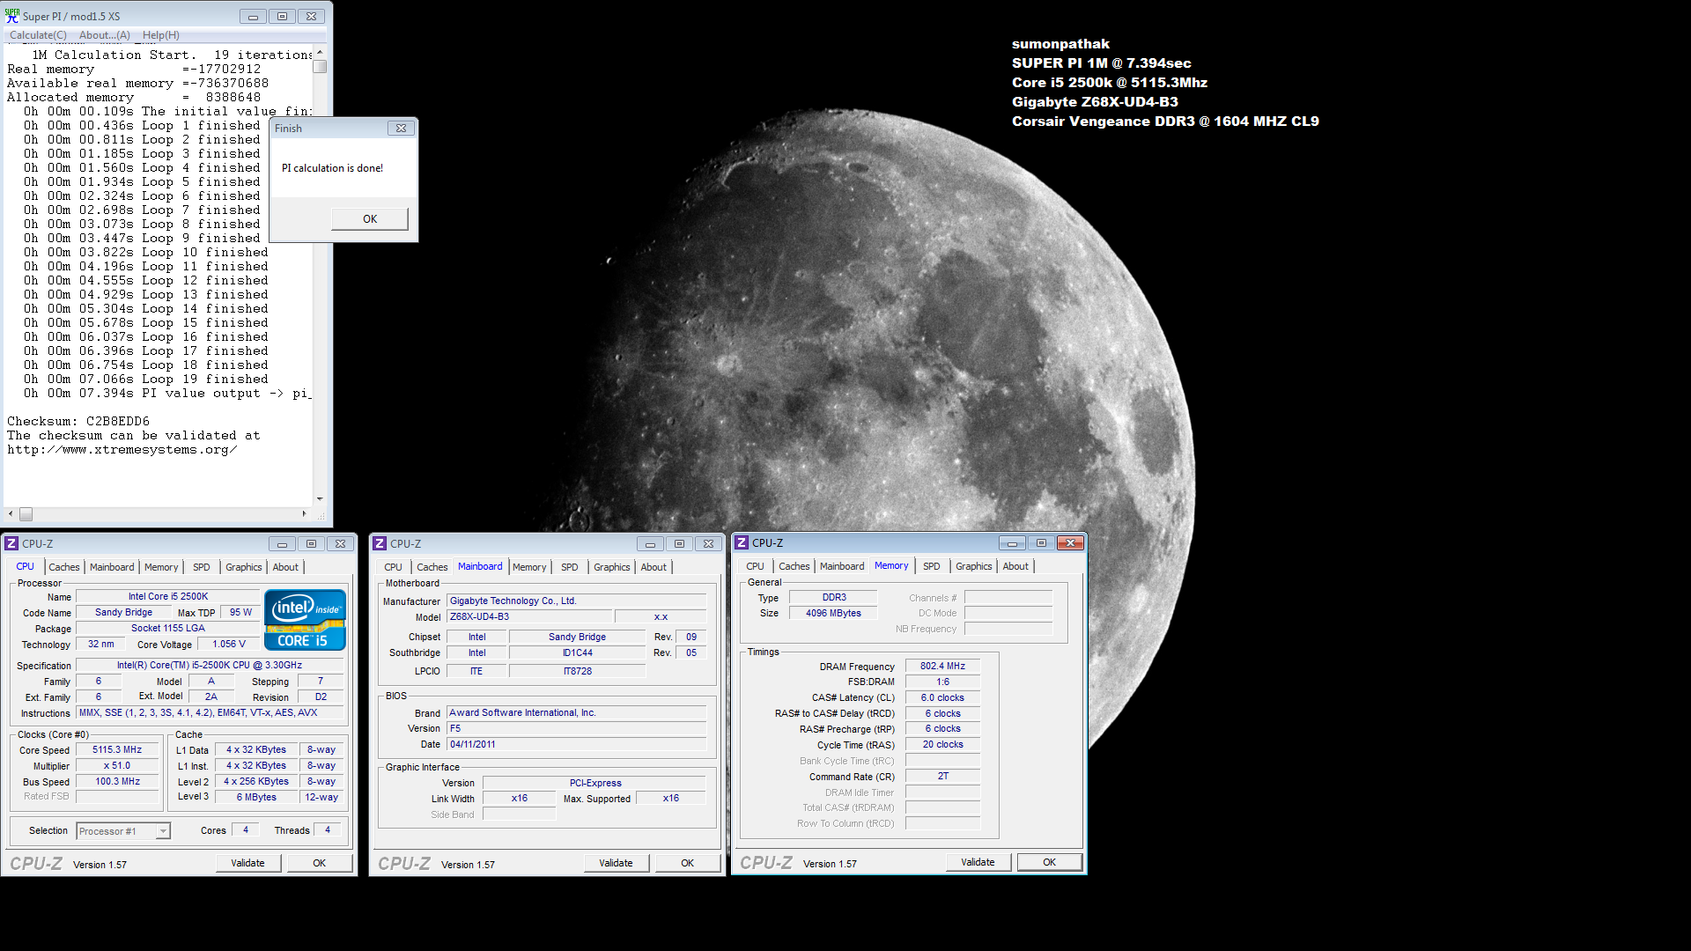The width and height of the screenshot is (1691, 951).
Task: Click the Bus Speed value 100.3 MHz
Action: [x=117, y=781]
